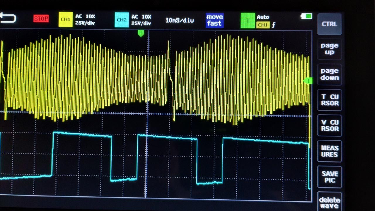Viewport: 375px width, 211px height.
Task: Tap the rising edge trigger symbol
Action: pyautogui.click(x=274, y=25)
